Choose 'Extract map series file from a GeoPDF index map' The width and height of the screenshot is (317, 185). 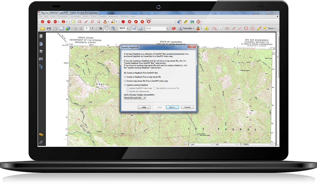point(125,81)
